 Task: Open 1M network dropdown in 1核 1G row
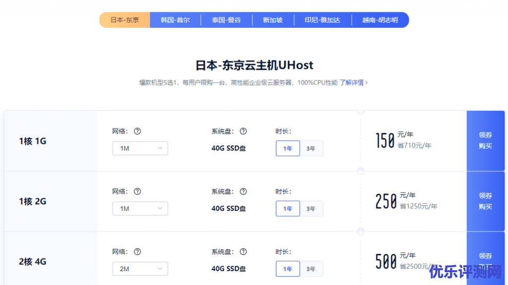click(x=140, y=148)
